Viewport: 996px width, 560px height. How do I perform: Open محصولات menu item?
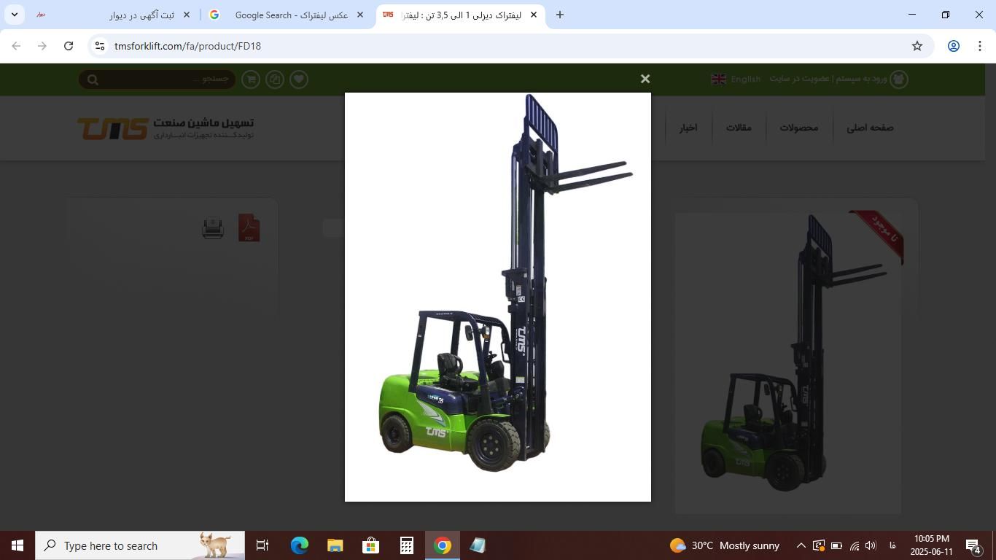click(799, 128)
